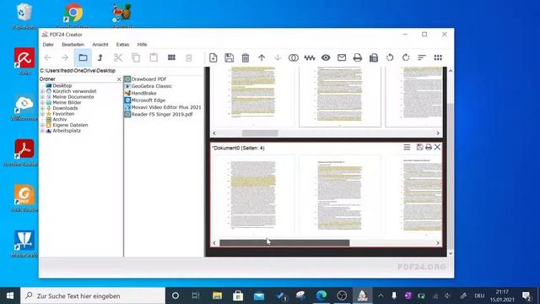This screenshot has height=304, width=540.
Task: Save document using the floppy icon in main toolbar
Action: click(x=229, y=57)
